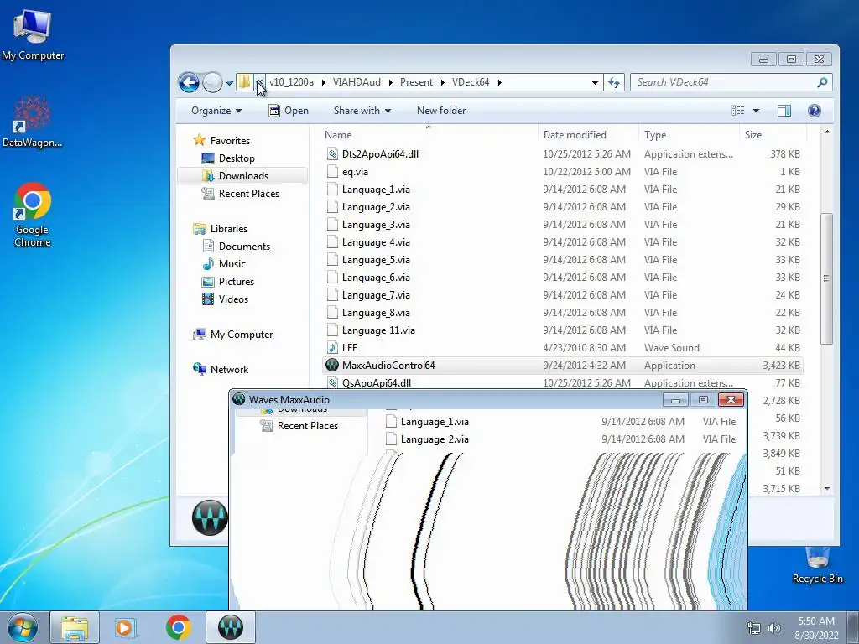The width and height of the screenshot is (859, 644).
Task: Click the Change your view icon
Action: tap(738, 111)
